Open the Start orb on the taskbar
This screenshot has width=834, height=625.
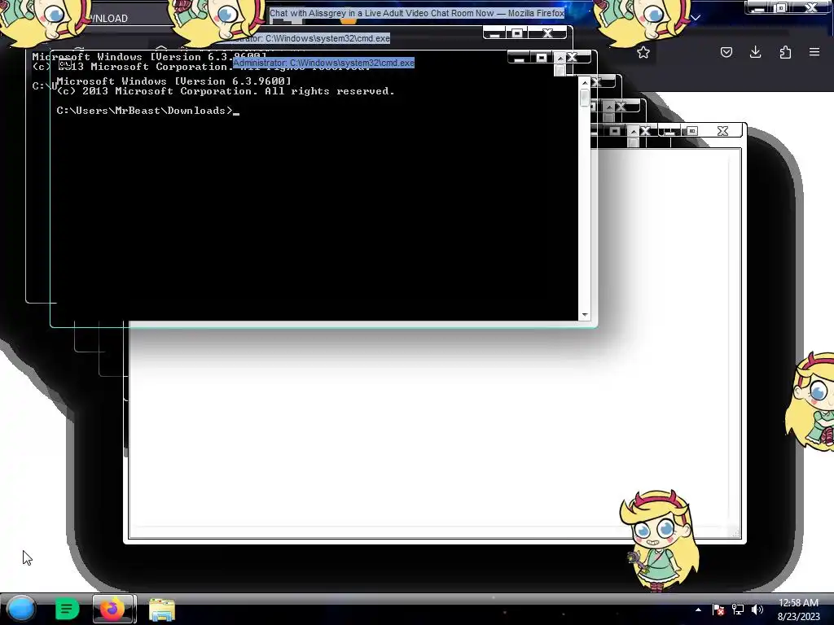pyautogui.click(x=21, y=609)
